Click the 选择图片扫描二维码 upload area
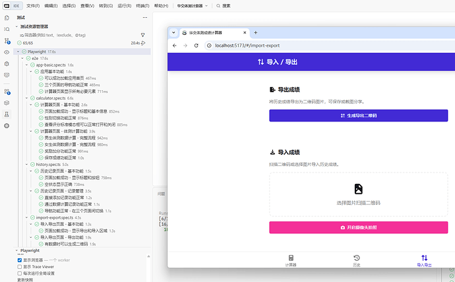The height and width of the screenshot is (282, 455). (358, 194)
